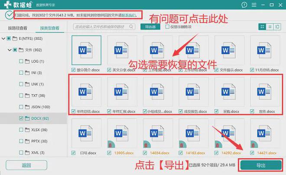The image size is (286, 175).
Task: Check the PPTX (30) folder checkbox
Action: click(x=21, y=141)
